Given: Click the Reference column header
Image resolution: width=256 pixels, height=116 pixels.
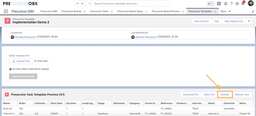Looking at the screenshot, I should pyautogui.click(x=167, y=103).
